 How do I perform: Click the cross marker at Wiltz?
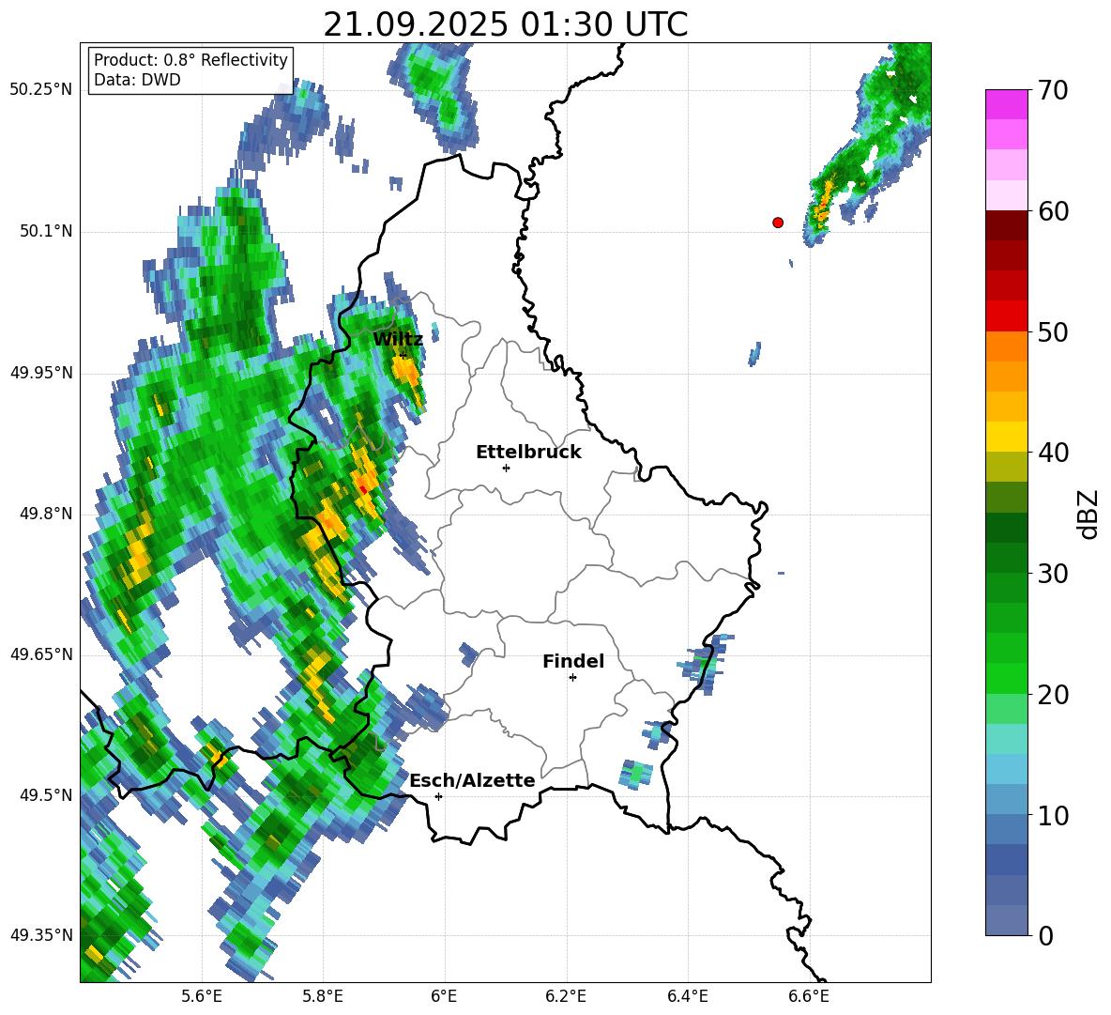point(403,355)
